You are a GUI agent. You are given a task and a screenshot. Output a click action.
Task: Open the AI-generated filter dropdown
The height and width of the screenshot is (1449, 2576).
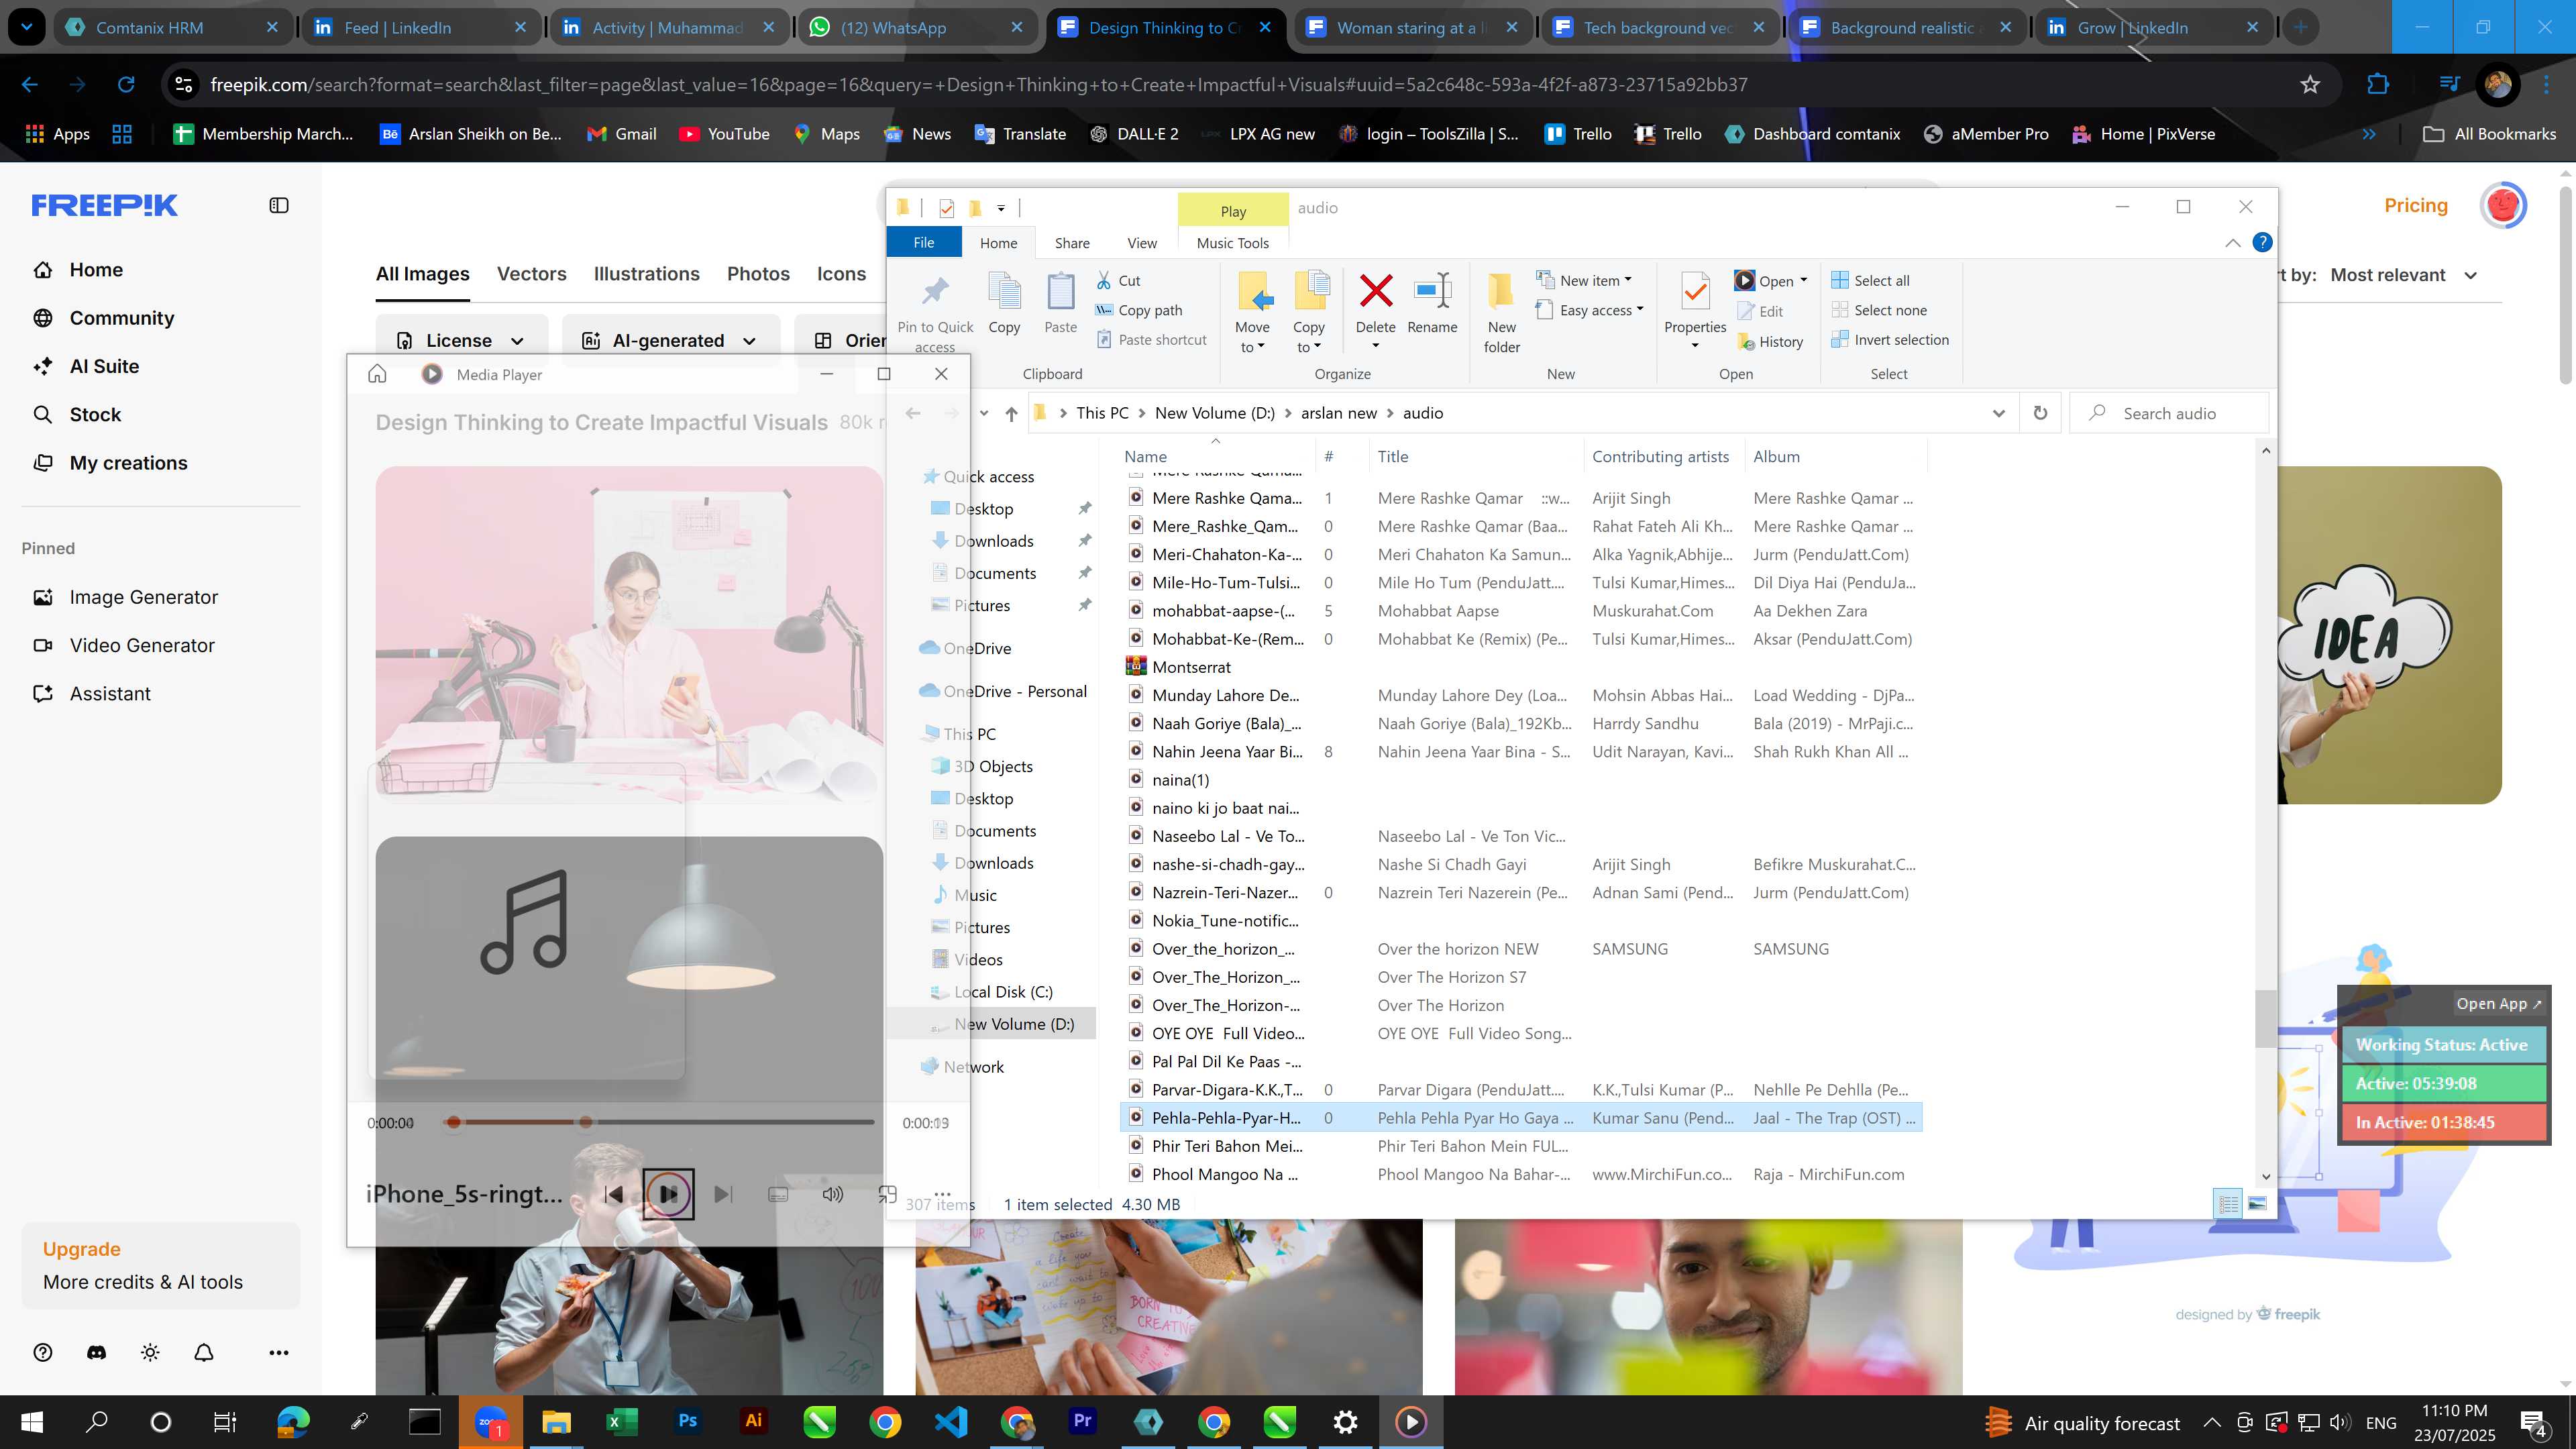coord(670,340)
